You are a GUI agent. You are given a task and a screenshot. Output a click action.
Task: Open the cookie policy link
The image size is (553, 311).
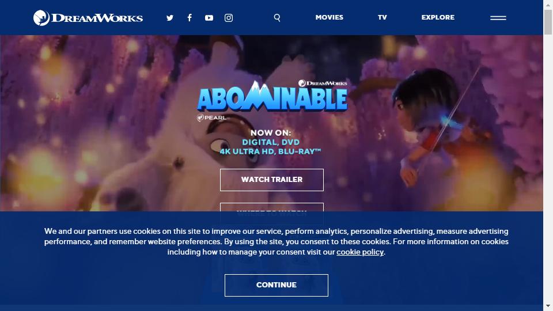[359, 252]
